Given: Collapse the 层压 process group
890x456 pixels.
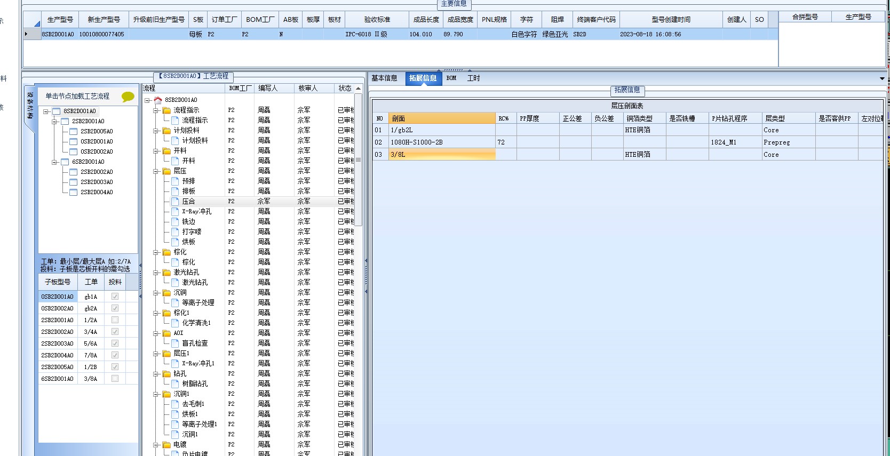Looking at the screenshot, I should (x=156, y=171).
